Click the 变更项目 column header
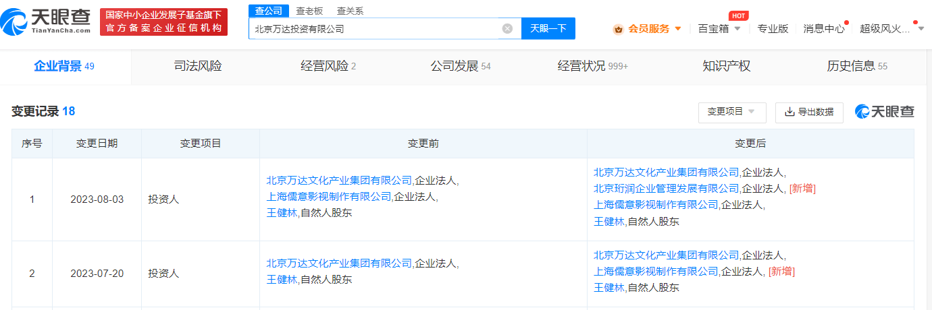 [x=201, y=144]
